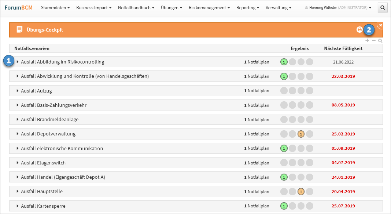Expand the Ausfall Kartensperre row
391x214 pixels.
click(x=18, y=206)
